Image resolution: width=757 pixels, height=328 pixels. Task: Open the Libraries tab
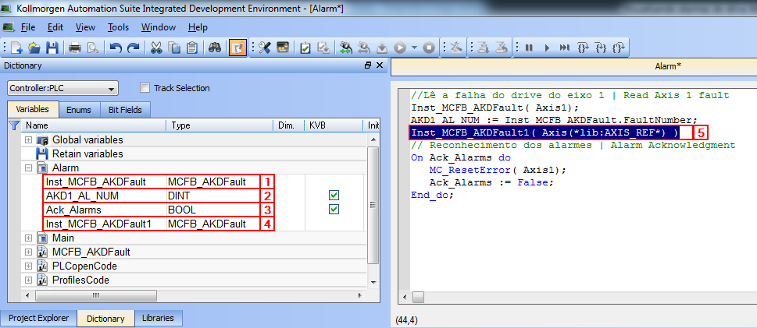(158, 318)
